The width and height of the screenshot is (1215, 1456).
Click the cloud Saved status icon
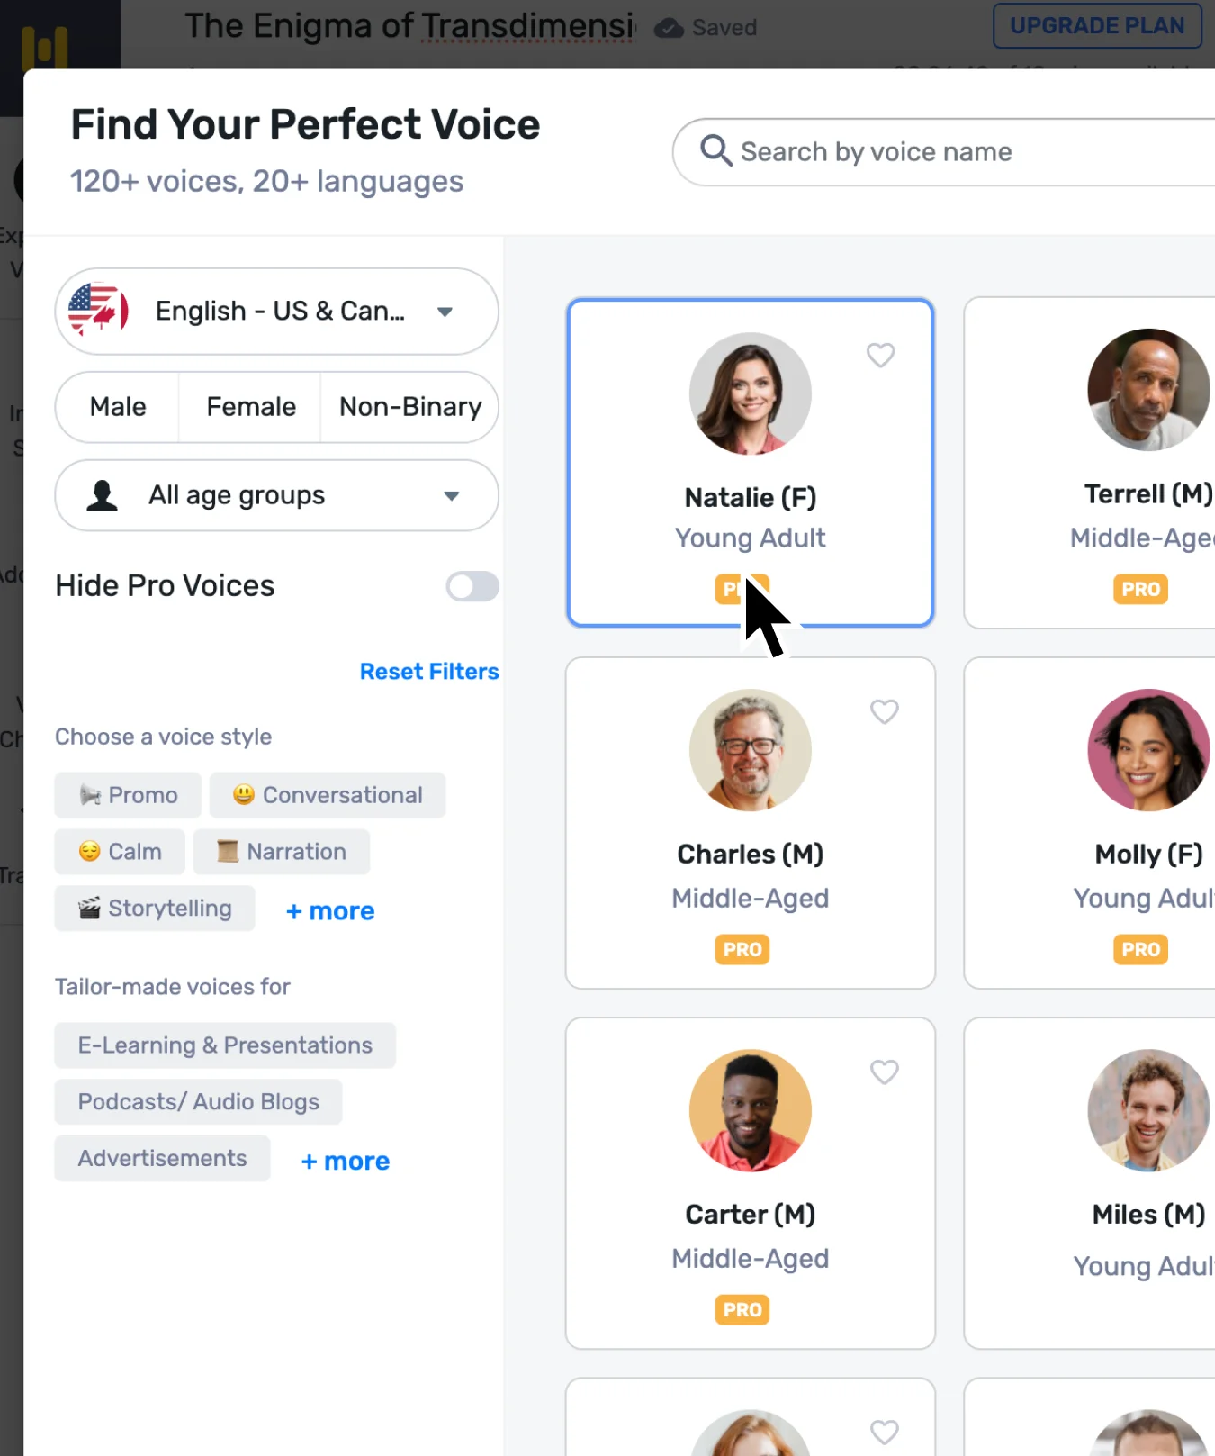pyautogui.click(x=669, y=28)
